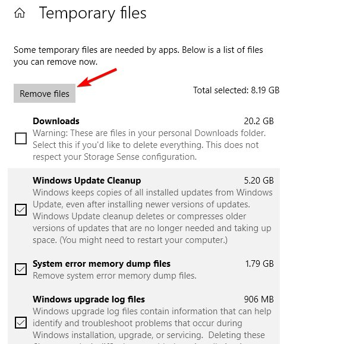Click 'Remove system error memory dump files' description
Image resolution: width=350 pixels, height=344 pixels.
pos(115,276)
